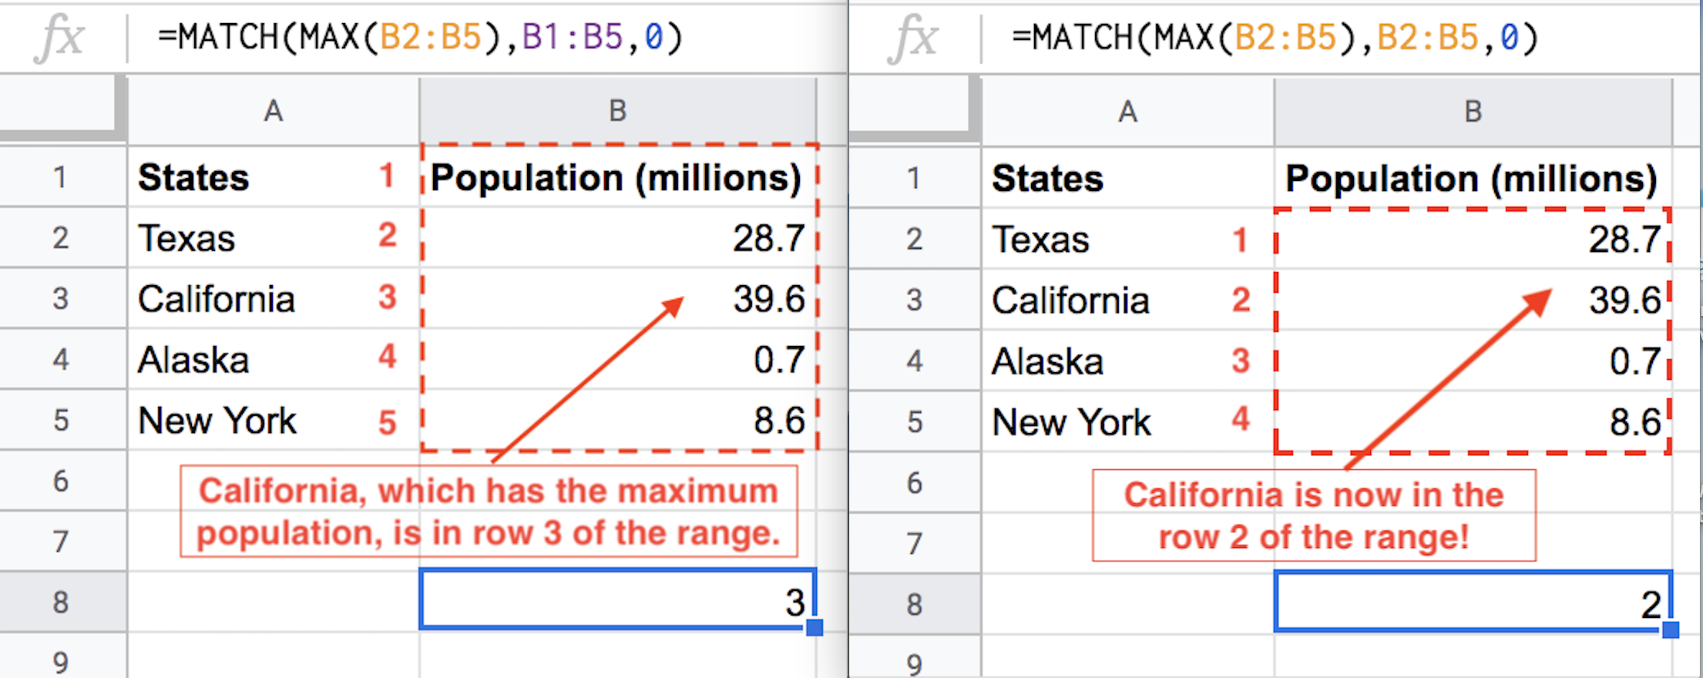This screenshot has width=1703, height=678.
Task: Select the cell displaying result 3
Action: click(616, 601)
